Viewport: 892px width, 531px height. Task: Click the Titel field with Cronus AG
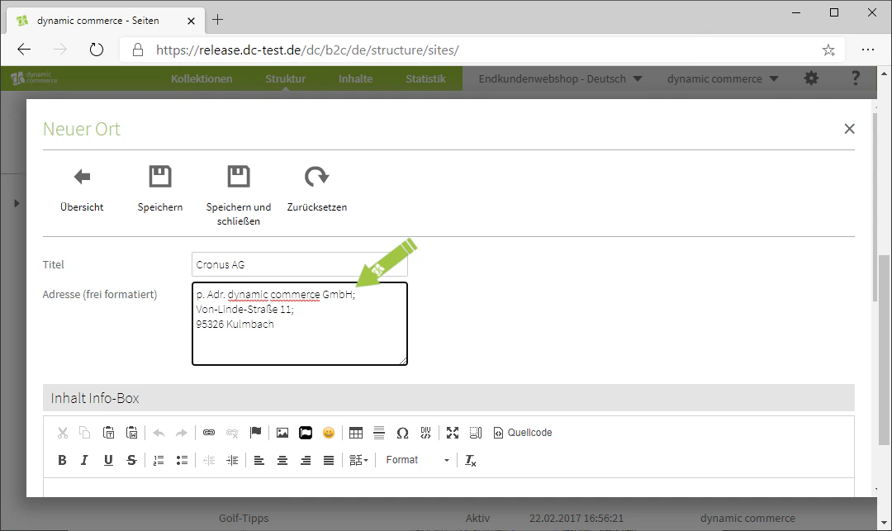click(x=300, y=264)
